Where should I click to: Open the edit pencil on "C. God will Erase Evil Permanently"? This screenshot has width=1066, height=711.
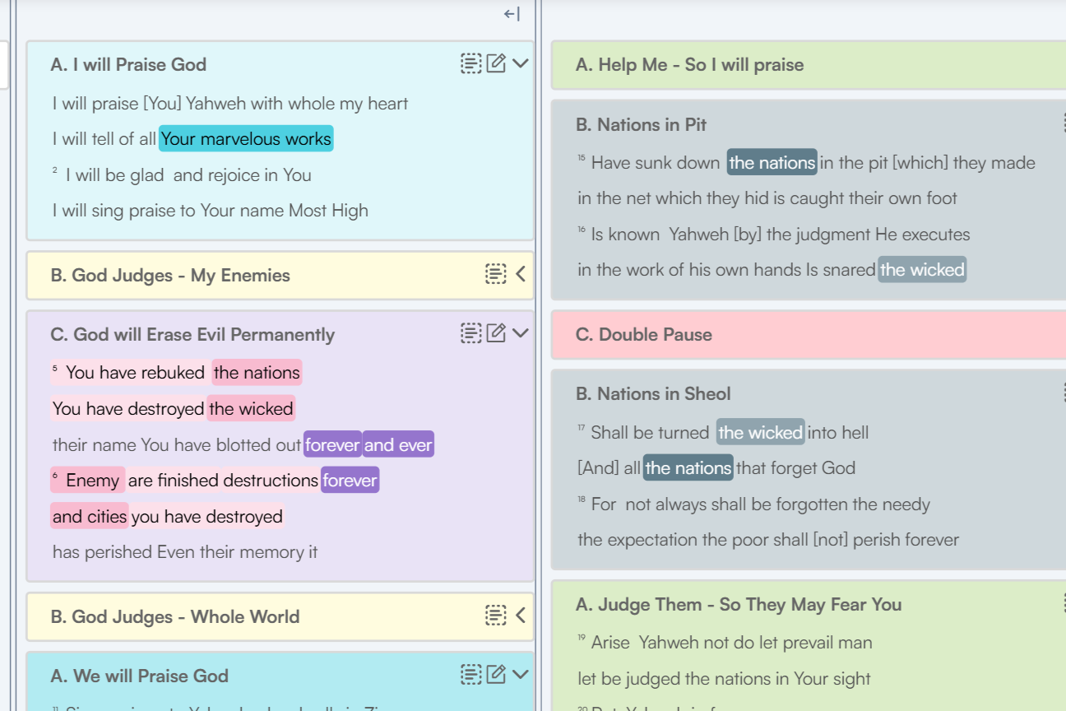(496, 333)
